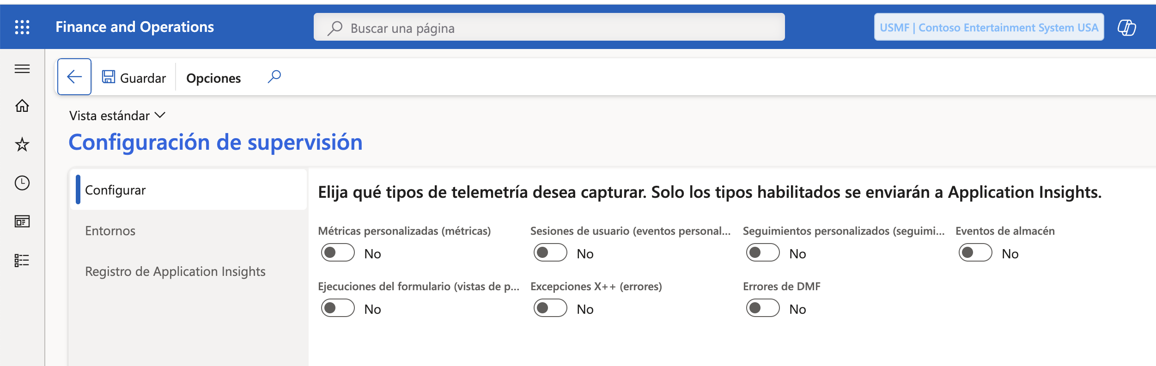
Task: Open Workspaces icon in sidebar
Action: [22, 221]
